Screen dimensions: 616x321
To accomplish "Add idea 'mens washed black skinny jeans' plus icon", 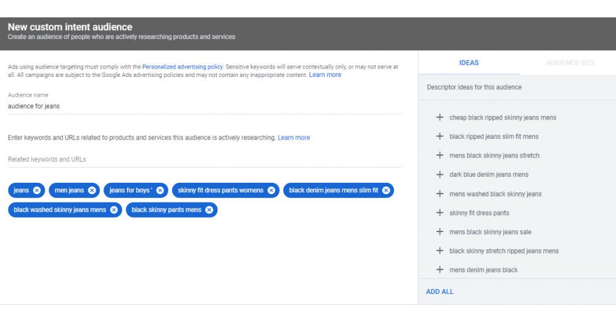I will [440, 194].
